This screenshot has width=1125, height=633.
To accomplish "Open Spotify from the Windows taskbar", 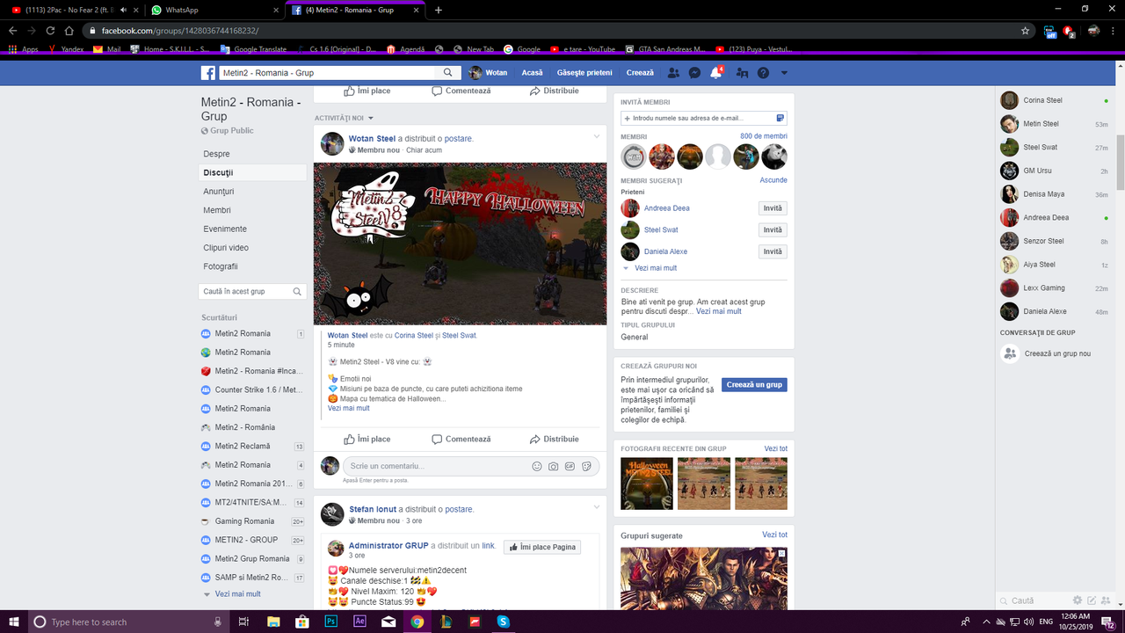I will tap(502, 622).
